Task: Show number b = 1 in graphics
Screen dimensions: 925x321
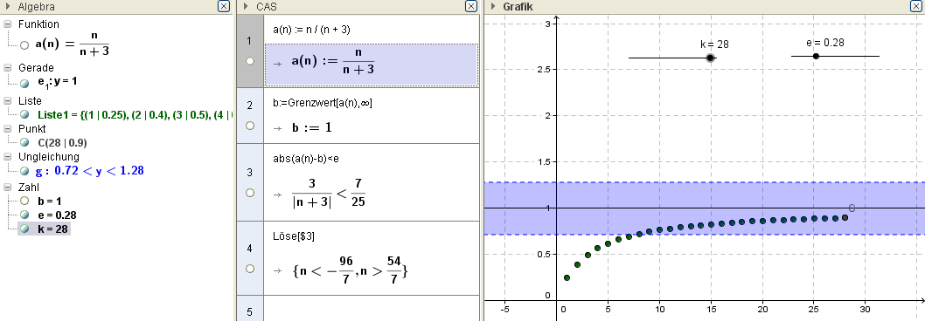Action: point(24,201)
